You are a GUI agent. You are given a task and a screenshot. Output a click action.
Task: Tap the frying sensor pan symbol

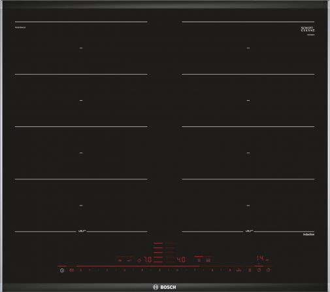[x=120, y=261]
